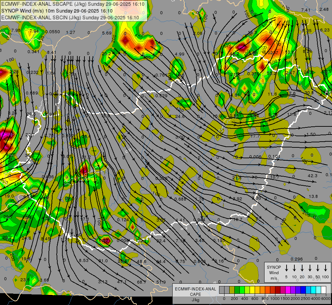Click the map value 4.99

179,54
